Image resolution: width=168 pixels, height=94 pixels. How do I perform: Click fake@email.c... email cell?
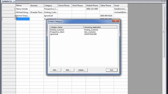[x=121, y=9]
